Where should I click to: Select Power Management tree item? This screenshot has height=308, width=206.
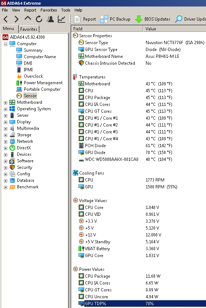coord(43,83)
